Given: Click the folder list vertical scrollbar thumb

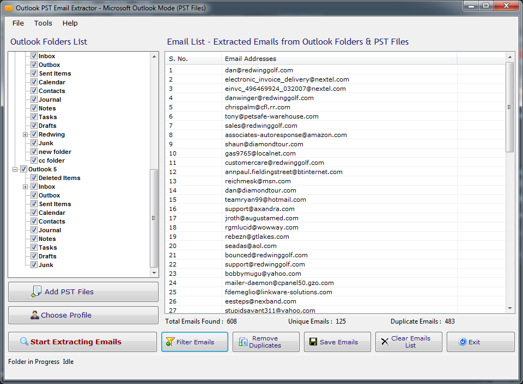Looking at the screenshot, I should click(x=154, y=218).
